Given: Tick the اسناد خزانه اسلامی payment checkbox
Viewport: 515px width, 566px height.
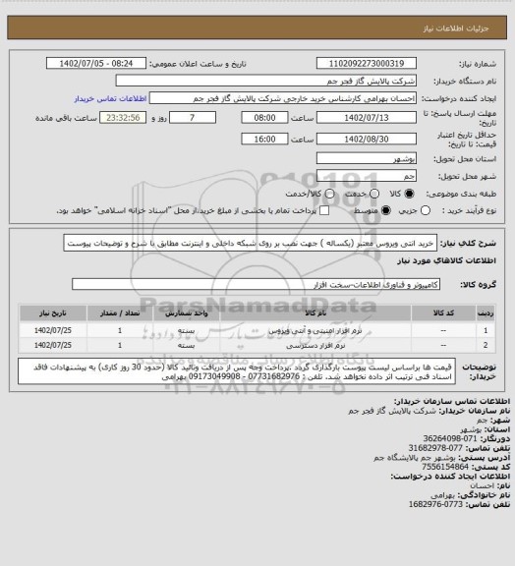Looking at the screenshot, I should (x=324, y=210).
